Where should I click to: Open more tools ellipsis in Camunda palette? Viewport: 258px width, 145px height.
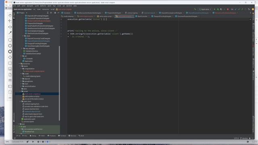click(10, 98)
